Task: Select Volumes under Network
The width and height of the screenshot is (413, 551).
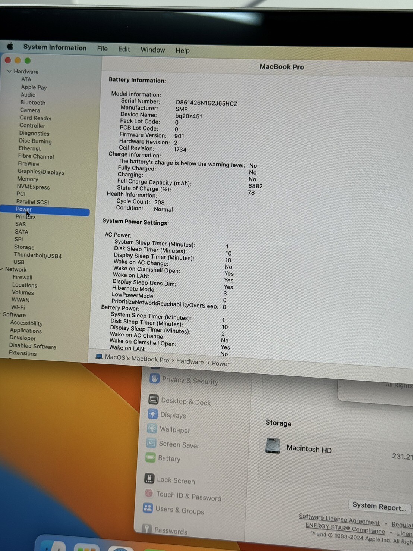Action: [23, 292]
